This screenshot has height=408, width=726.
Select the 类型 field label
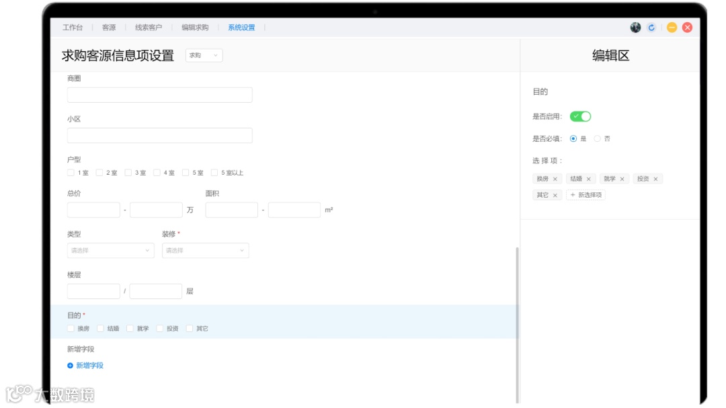(74, 234)
